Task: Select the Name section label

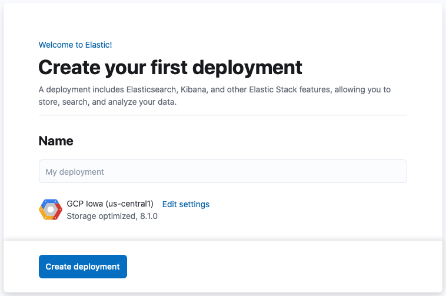Action: click(x=56, y=141)
